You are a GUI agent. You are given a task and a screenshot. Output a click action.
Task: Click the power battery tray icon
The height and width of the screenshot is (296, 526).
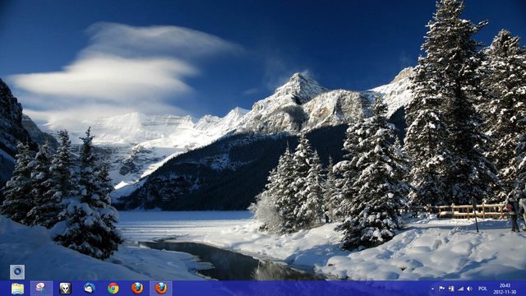[x=451, y=289]
